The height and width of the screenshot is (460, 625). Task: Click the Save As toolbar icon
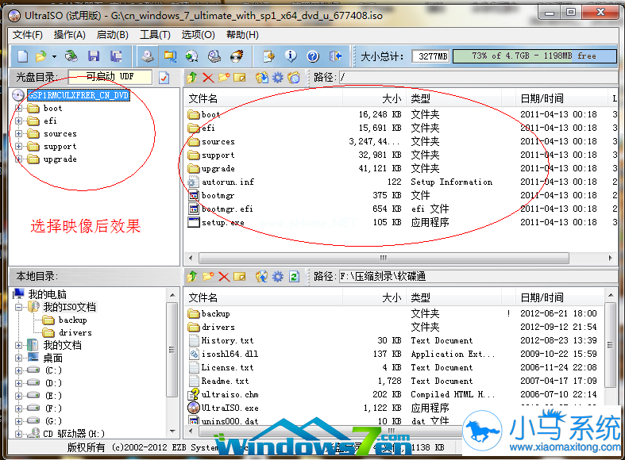[x=116, y=56]
